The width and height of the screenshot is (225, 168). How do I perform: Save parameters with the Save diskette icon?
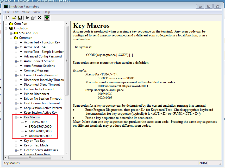(20, 18)
